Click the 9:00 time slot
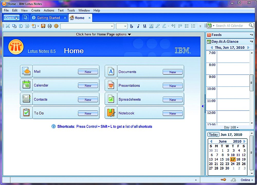This screenshot has height=185, width=257. tap(233, 81)
